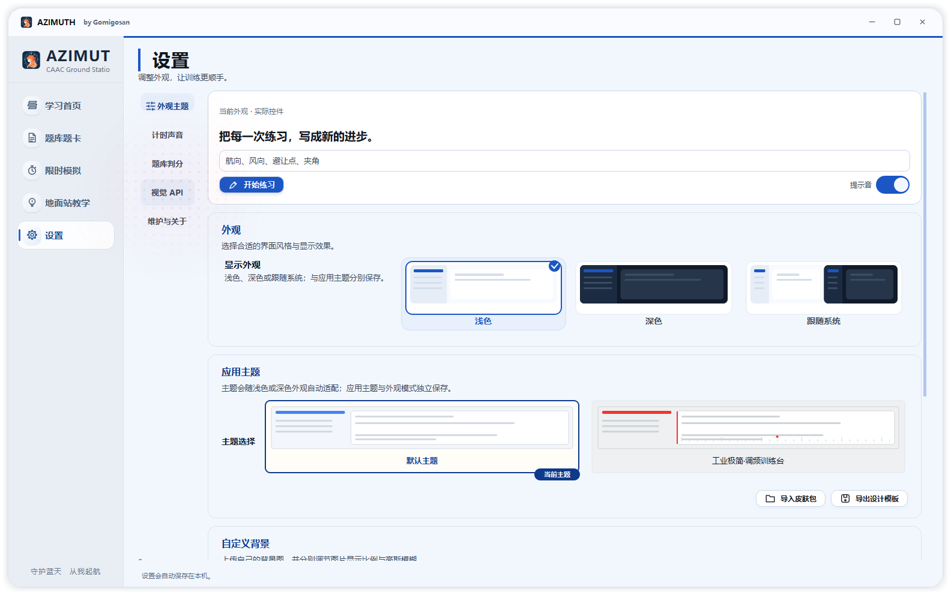Screen dimensions: 951x595
Task: Click the 自定义背景 heading
Action: coord(246,543)
